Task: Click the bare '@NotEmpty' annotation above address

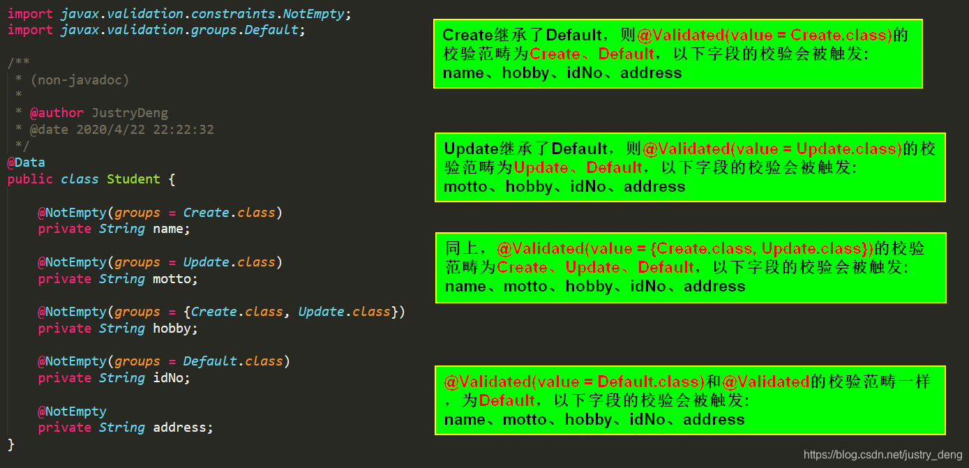Action: pyautogui.click(x=72, y=412)
